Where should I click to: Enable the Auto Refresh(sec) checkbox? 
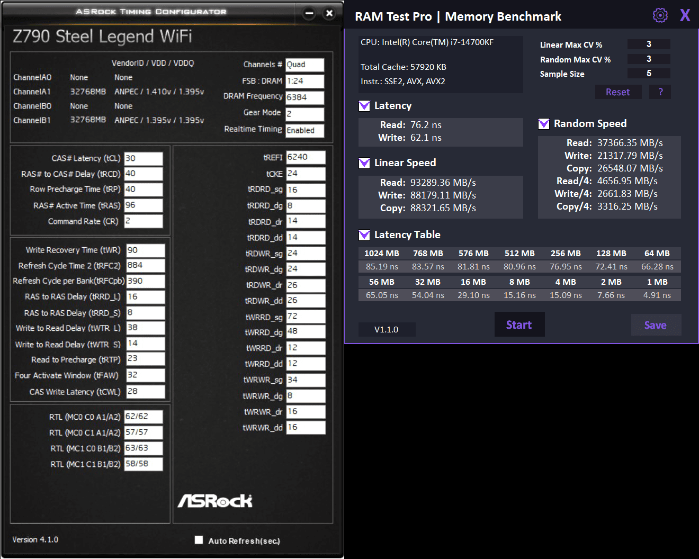click(x=199, y=540)
